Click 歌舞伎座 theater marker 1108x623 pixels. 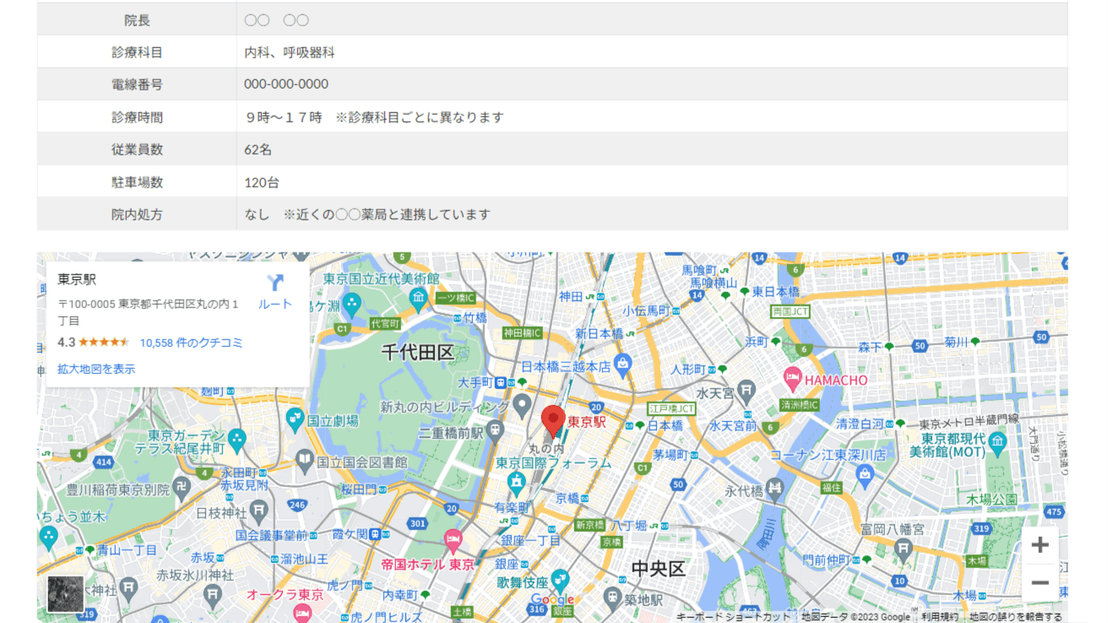tap(560, 582)
